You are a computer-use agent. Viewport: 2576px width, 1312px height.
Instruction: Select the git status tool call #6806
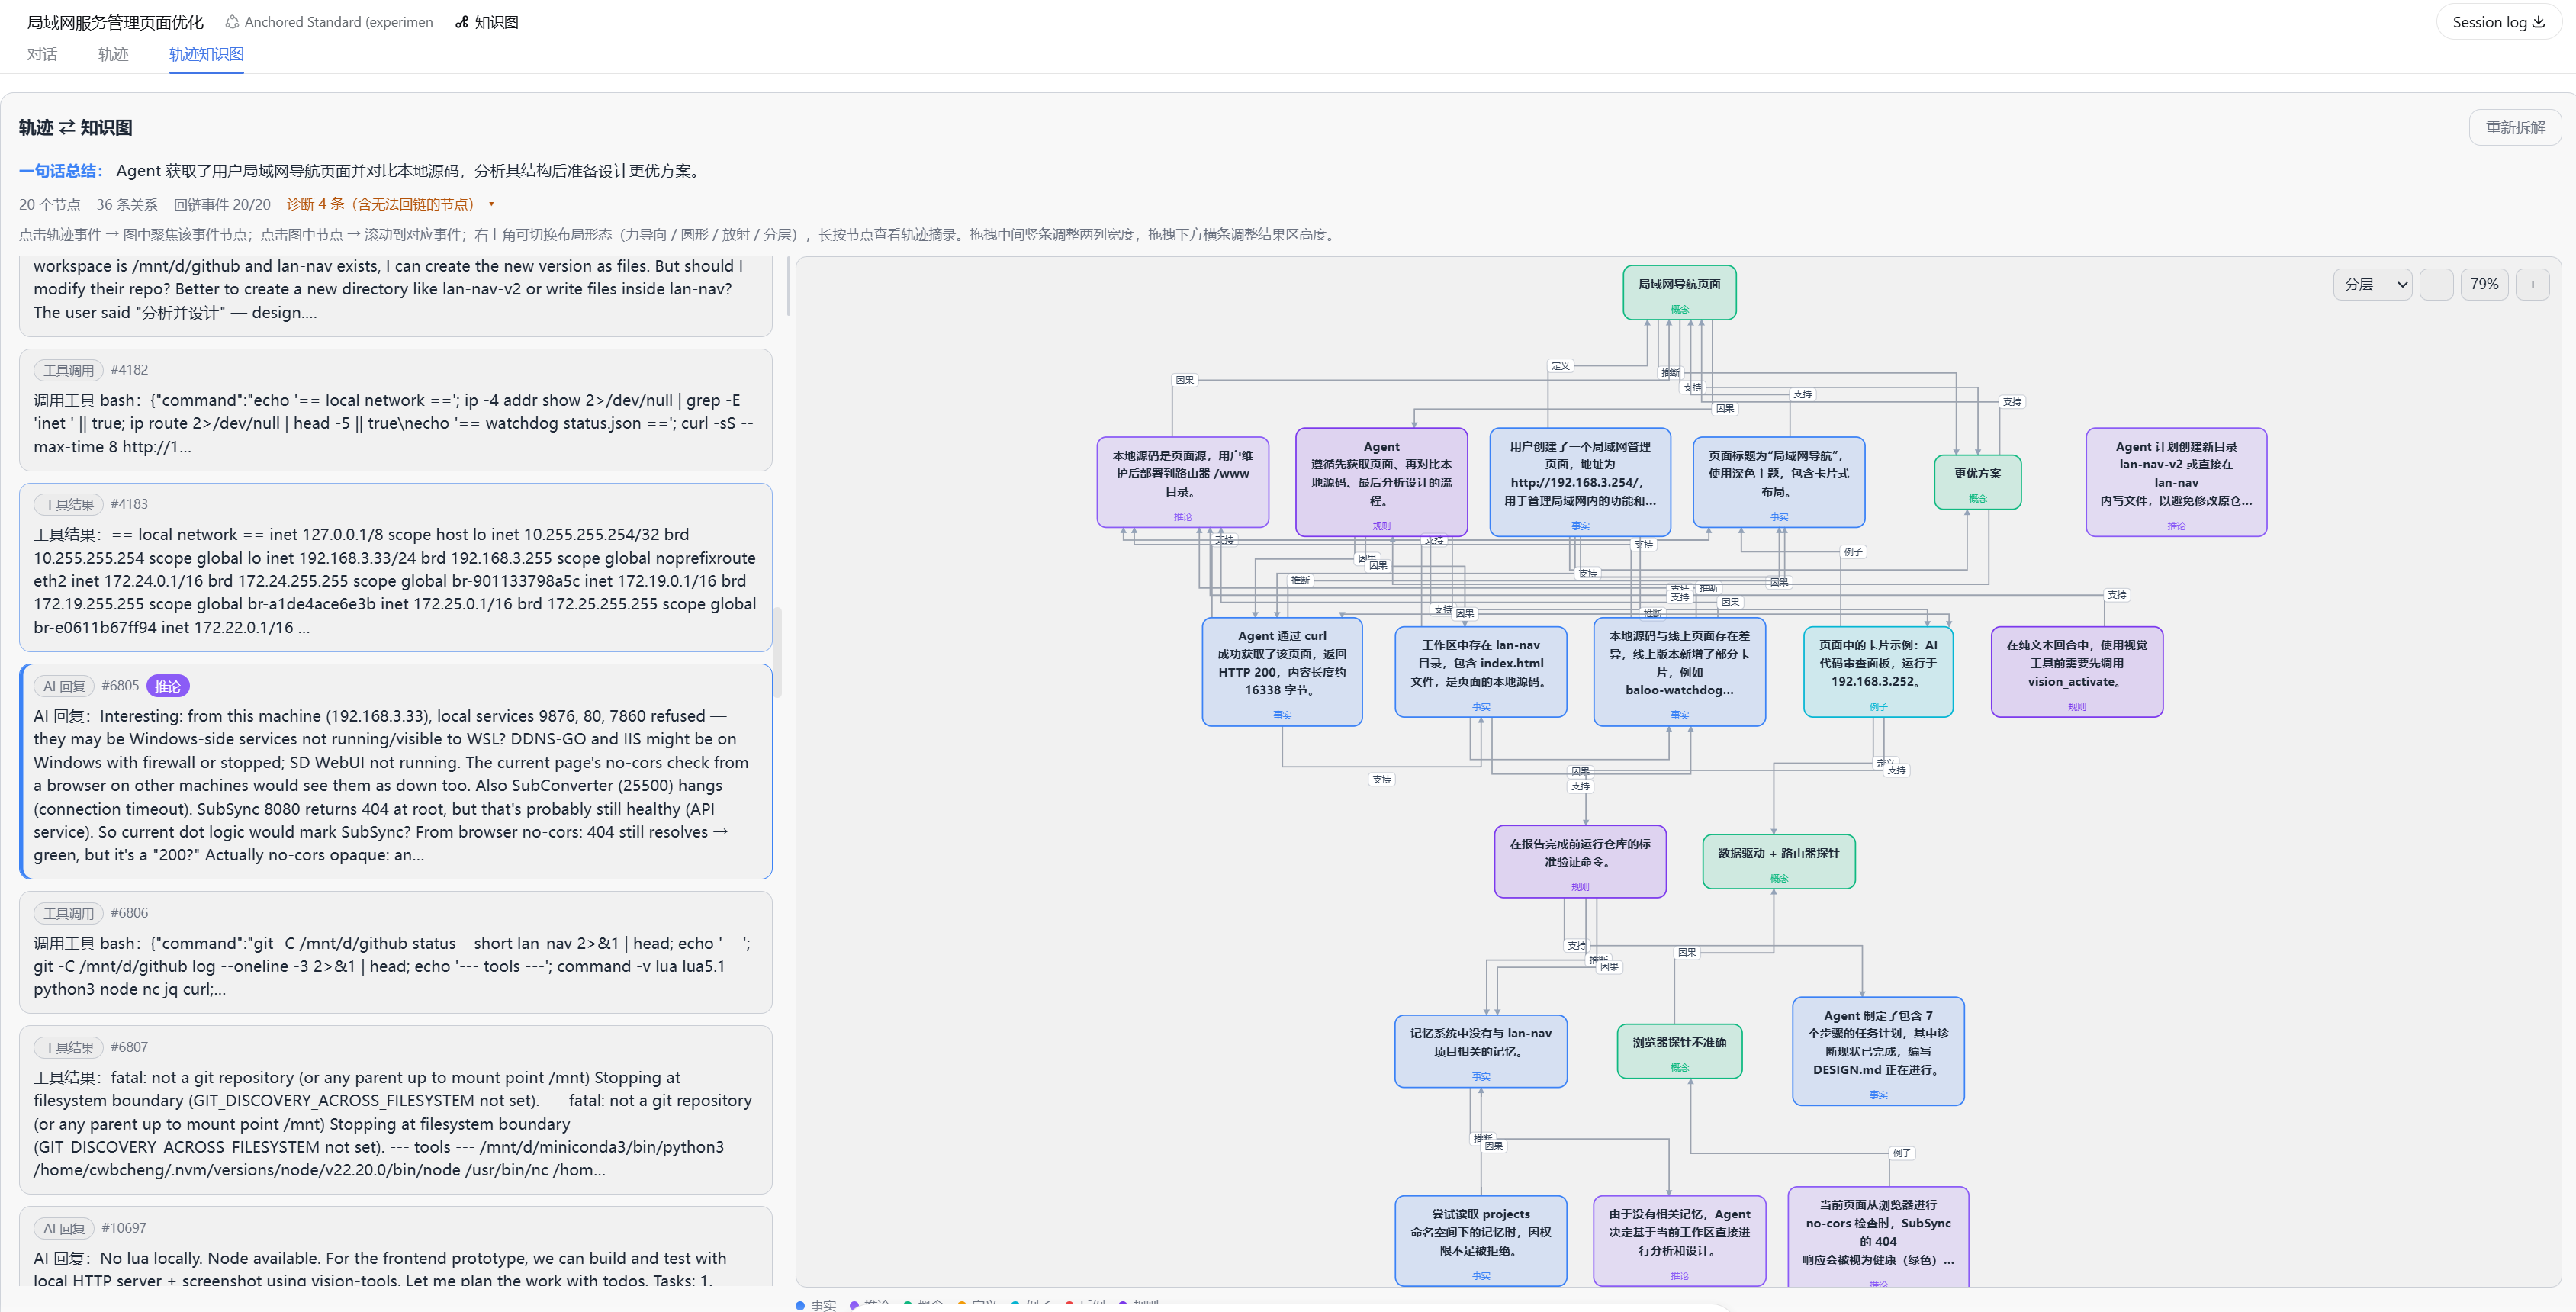(x=395, y=952)
